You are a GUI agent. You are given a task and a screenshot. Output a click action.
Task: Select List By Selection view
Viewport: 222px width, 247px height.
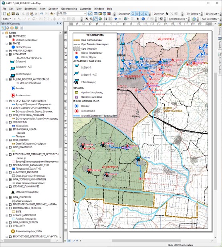16,28
